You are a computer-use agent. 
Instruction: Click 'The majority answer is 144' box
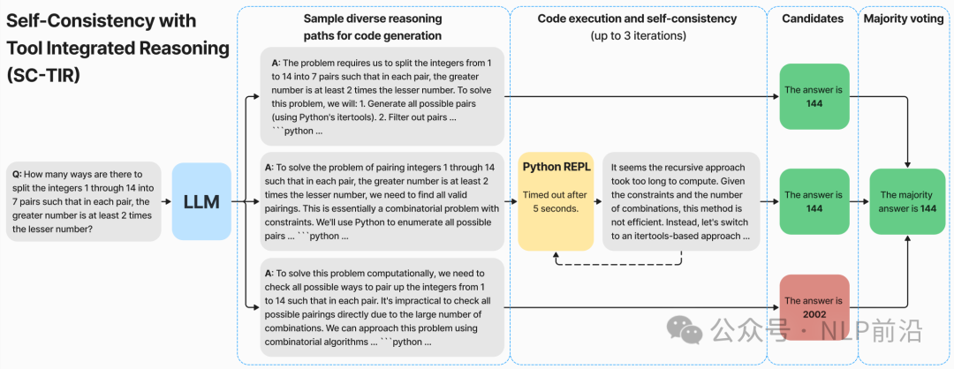tap(907, 201)
